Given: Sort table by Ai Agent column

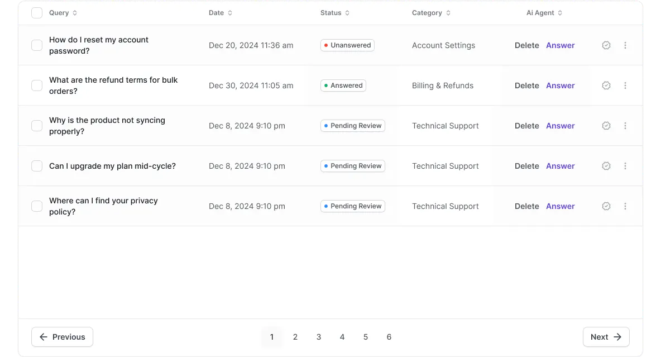Looking at the screenshot, I should (544, 13).
